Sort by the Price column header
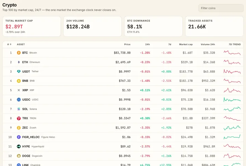 click(x=127, y=44)
